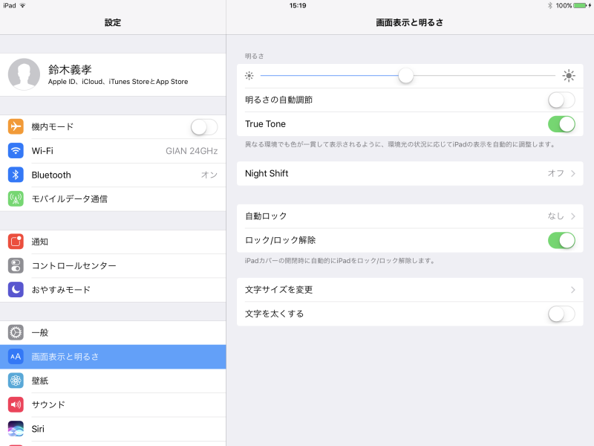Click the モバイルデータ通信 antenna icon

point(15,198)
